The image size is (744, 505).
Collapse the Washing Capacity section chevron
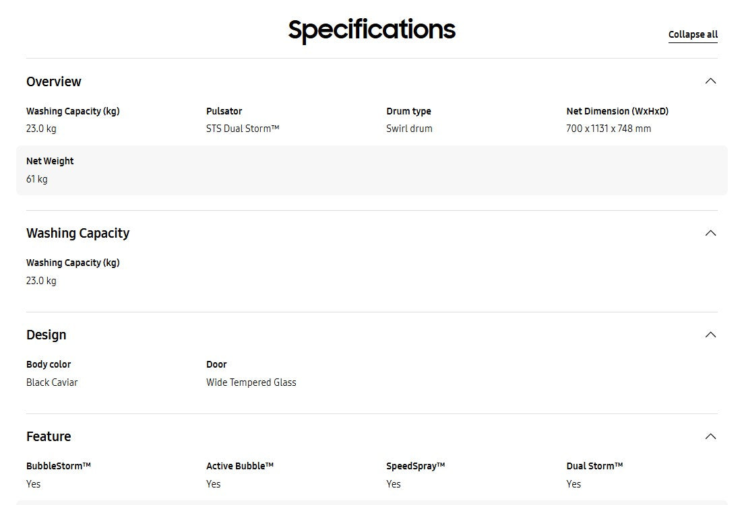(710, 233)
